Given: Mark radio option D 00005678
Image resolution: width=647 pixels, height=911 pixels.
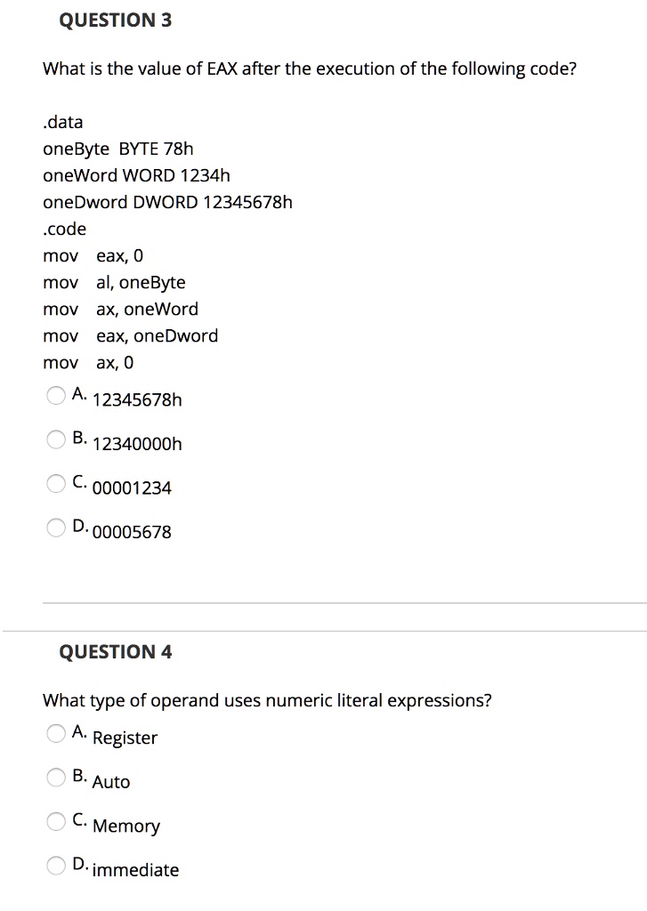Looking at the screenshot, I should (x=56, y=528).
